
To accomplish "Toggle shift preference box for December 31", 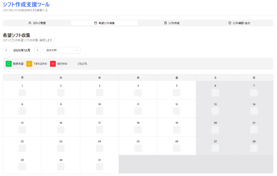I will [99, 167].
